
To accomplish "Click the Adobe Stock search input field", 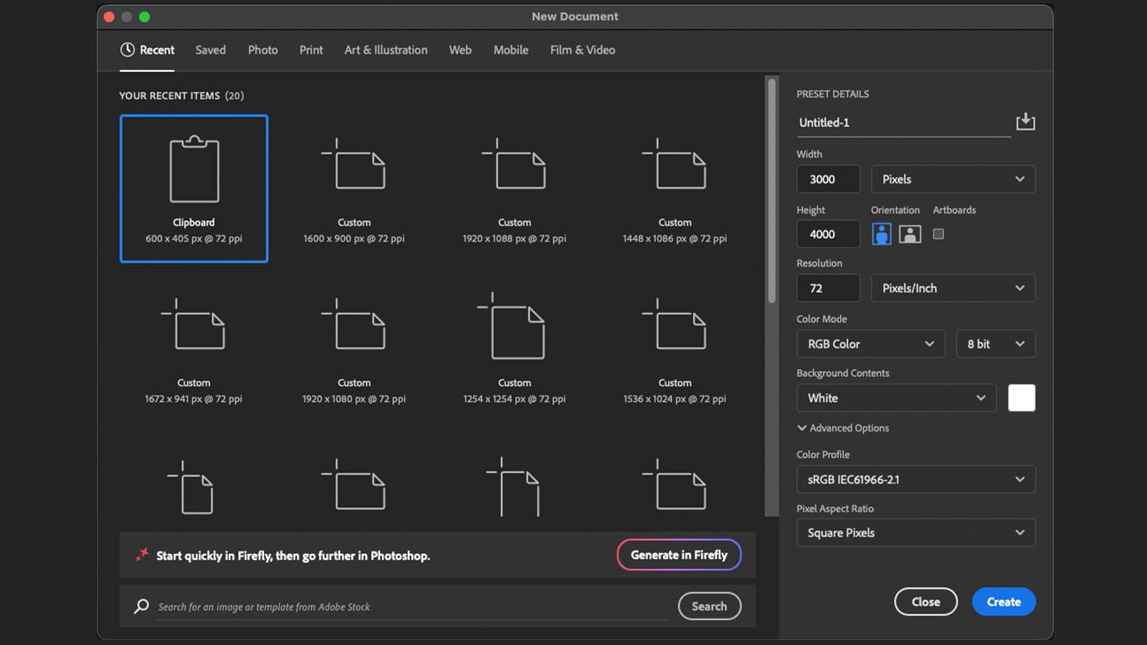I will 411,607.
